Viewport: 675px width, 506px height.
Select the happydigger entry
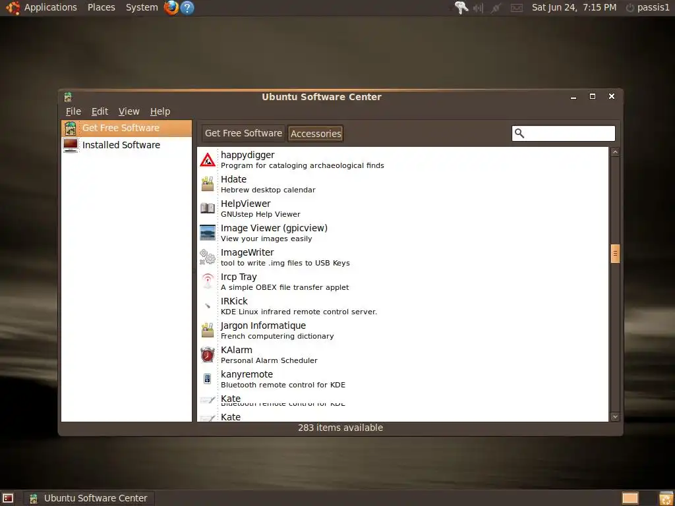pyautogui.click(x=403, y=159)
